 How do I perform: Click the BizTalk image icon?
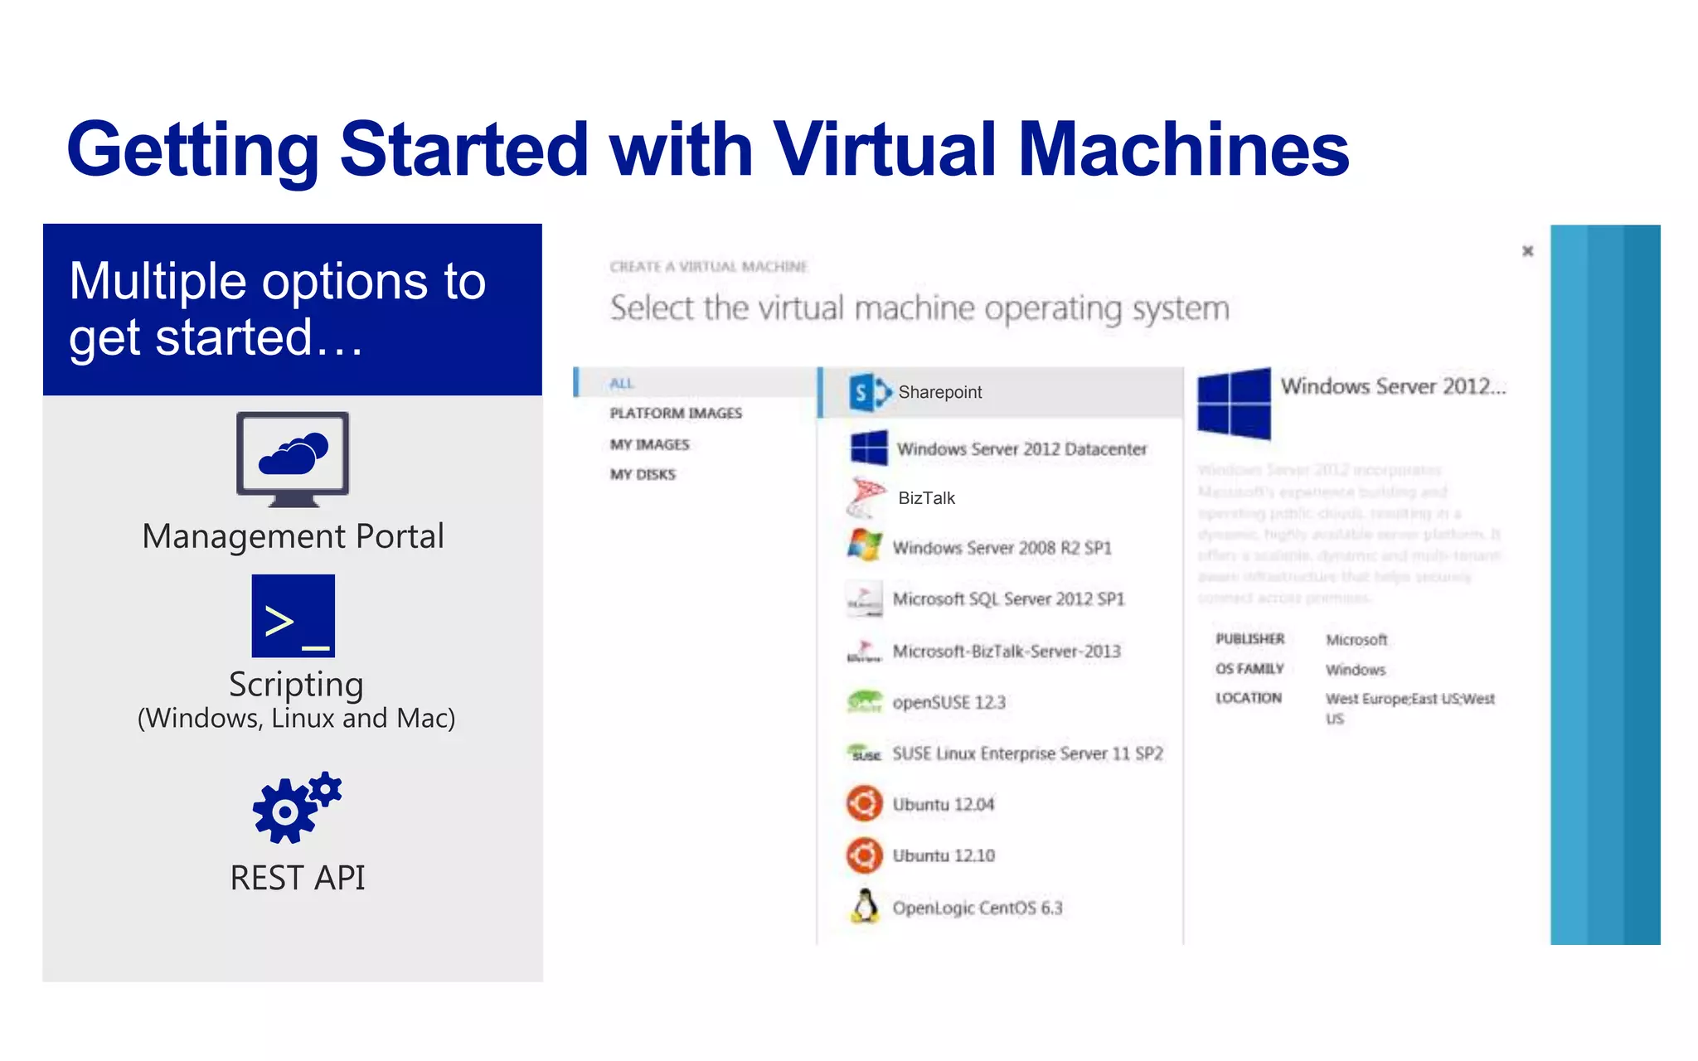tap(866, 497)
